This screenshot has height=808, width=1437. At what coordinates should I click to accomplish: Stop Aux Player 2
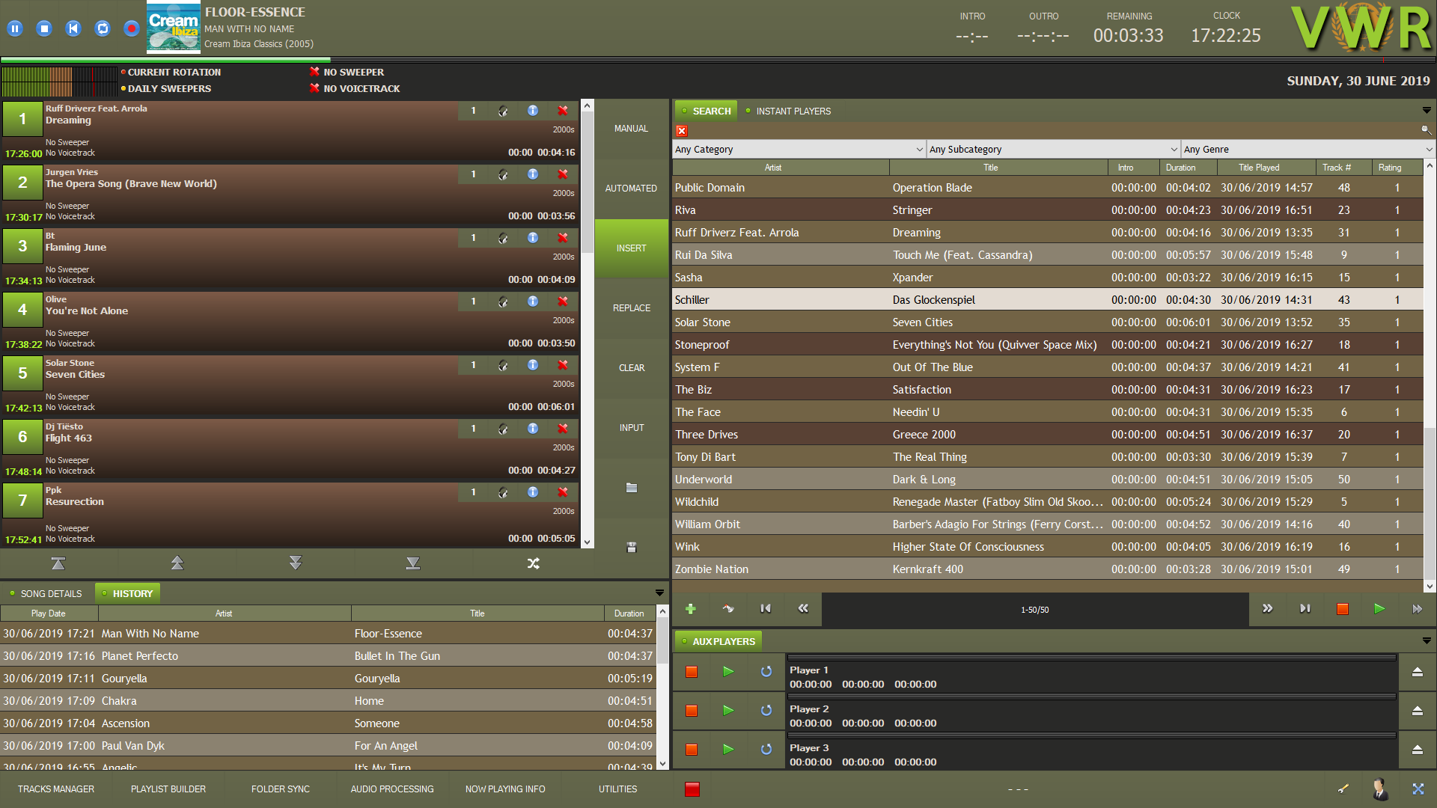(692, 711)
